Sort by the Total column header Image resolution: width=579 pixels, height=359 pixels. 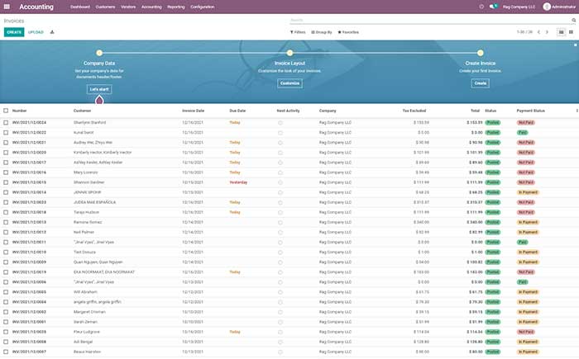[475, 111]
